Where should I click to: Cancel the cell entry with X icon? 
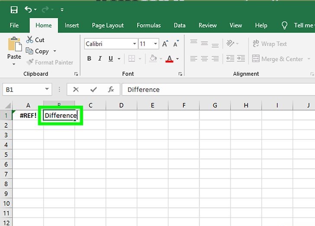point(76,90)
